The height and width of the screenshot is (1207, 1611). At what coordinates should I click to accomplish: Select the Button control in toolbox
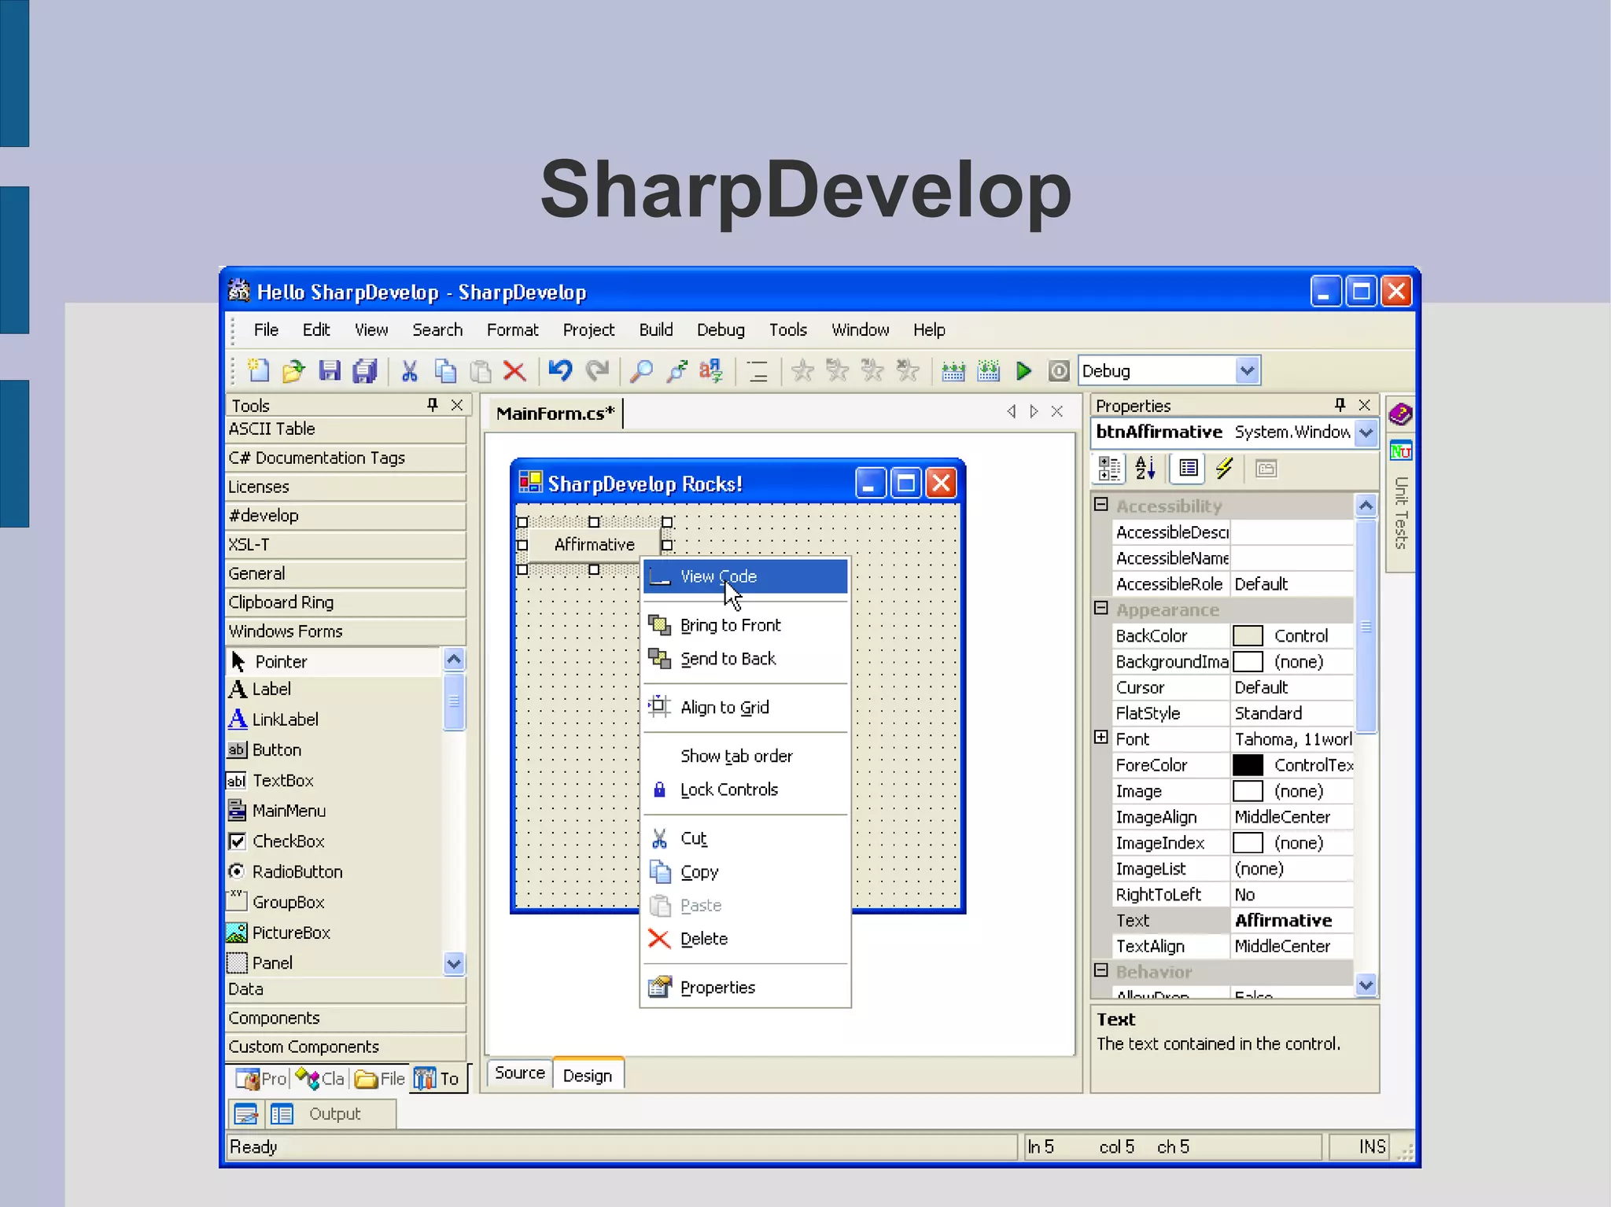[x=334, y=750]
